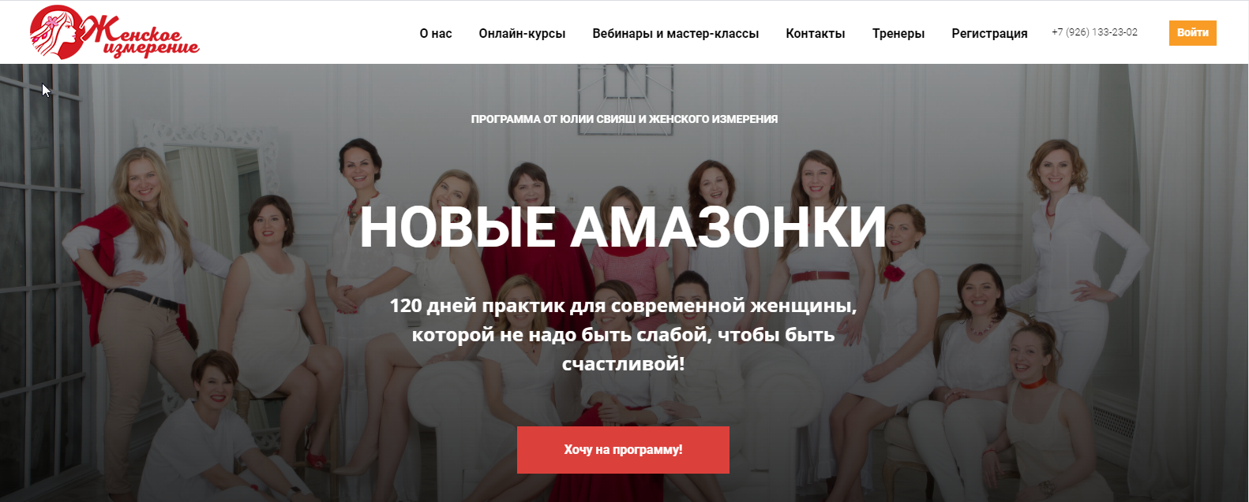Open "Вебинары и мастер-классы" menu item

675,33
